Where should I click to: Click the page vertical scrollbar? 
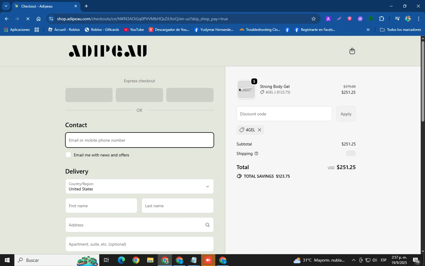pyautogui.click(x=423, y=81)
